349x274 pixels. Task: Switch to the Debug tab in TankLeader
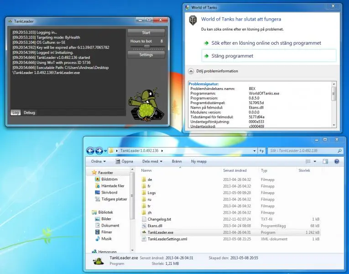pyautogui.click(x=29, y=112)
